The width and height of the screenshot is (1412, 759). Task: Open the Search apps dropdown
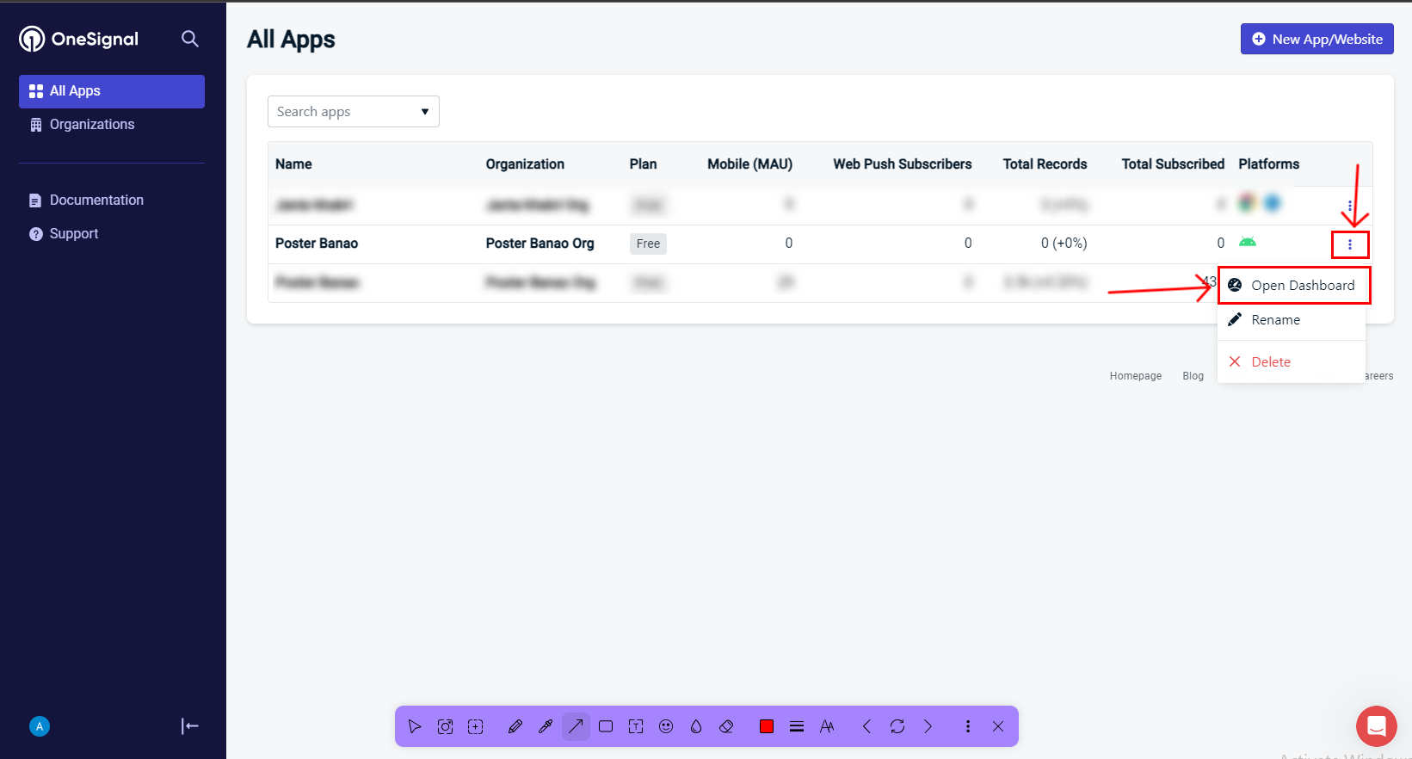coord(354,112)
